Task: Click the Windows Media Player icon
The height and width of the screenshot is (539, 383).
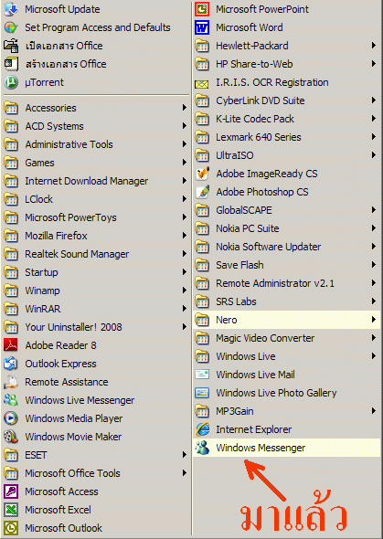Action: 11,418
